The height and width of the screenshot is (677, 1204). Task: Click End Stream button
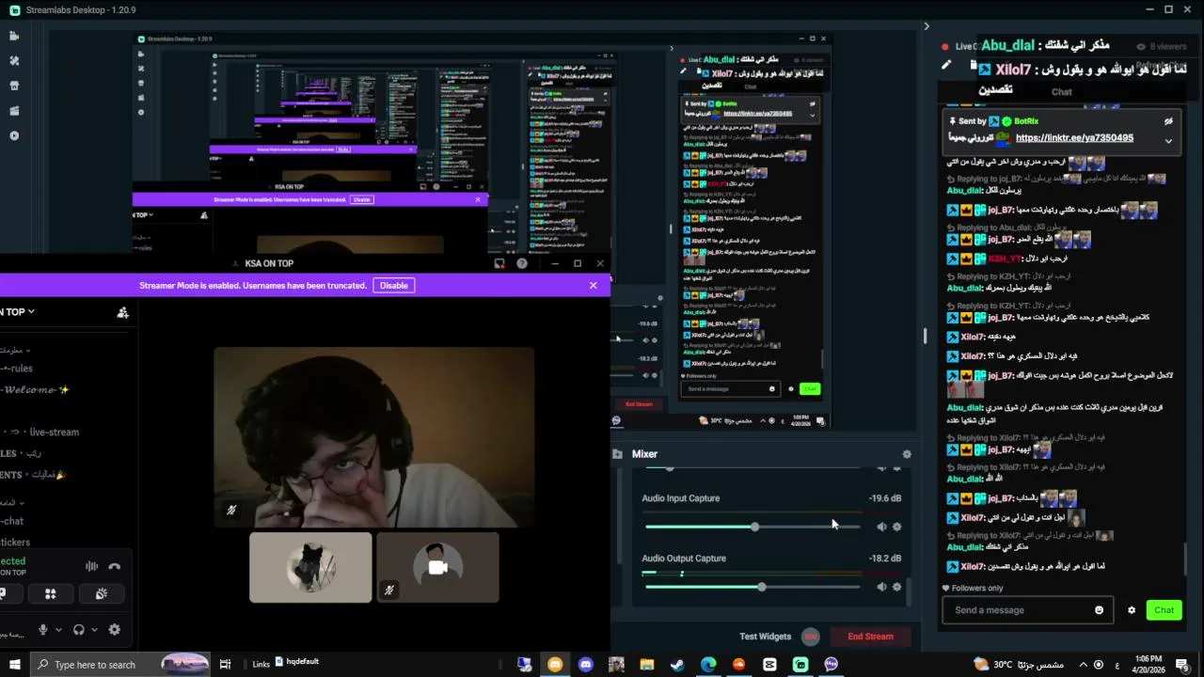(870, 637)
